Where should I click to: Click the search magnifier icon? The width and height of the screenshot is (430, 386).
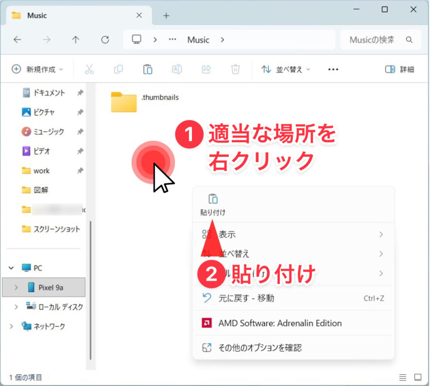coord(409,40)
